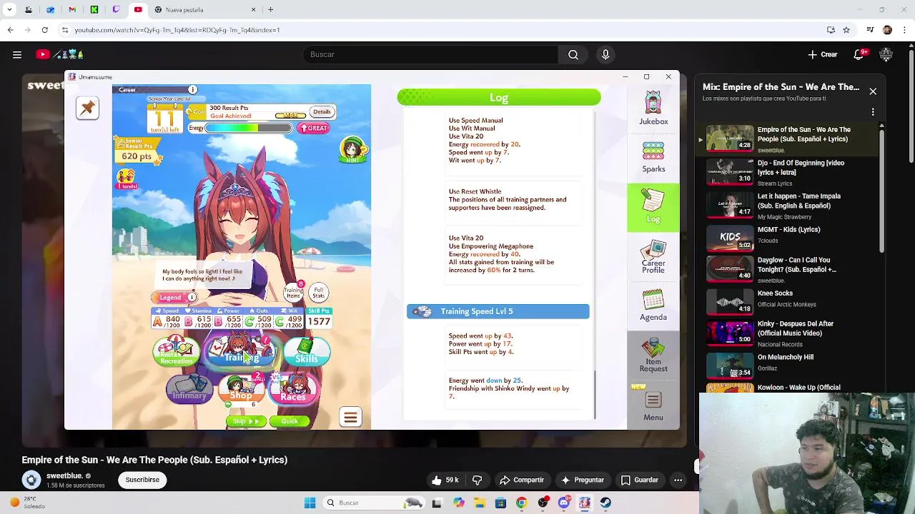Click the pin icon in the game window
Viewport: 915px width, 514px height.
87,108
